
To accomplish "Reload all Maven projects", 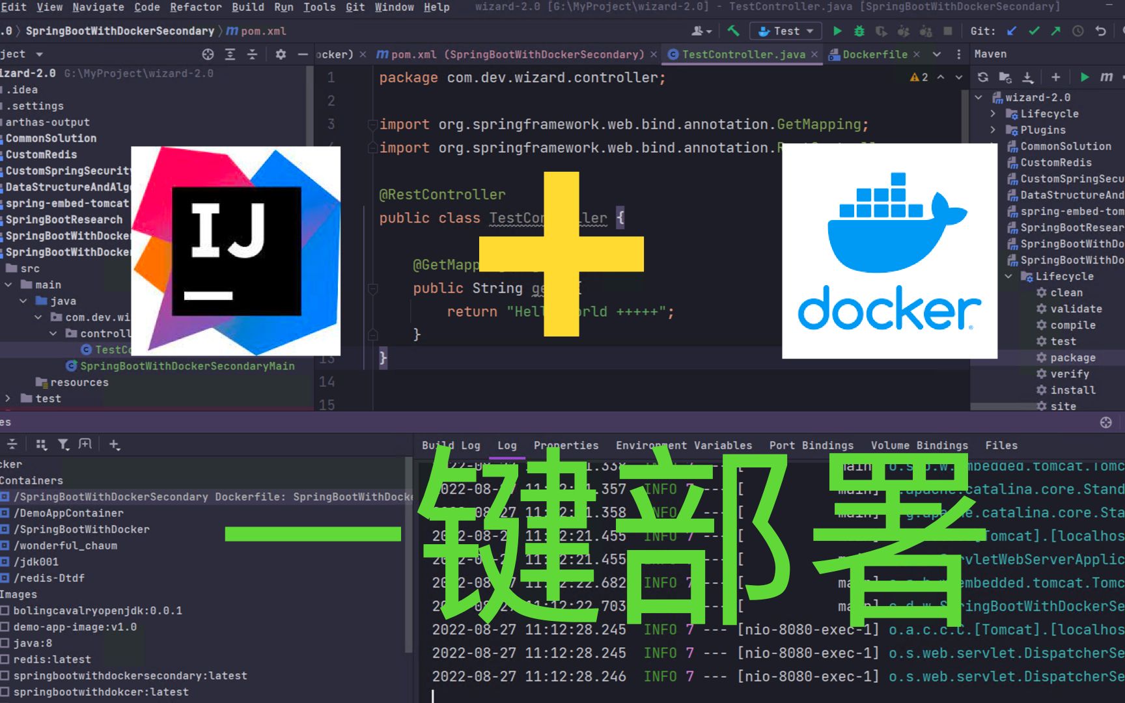I will [x=983, y=77].
